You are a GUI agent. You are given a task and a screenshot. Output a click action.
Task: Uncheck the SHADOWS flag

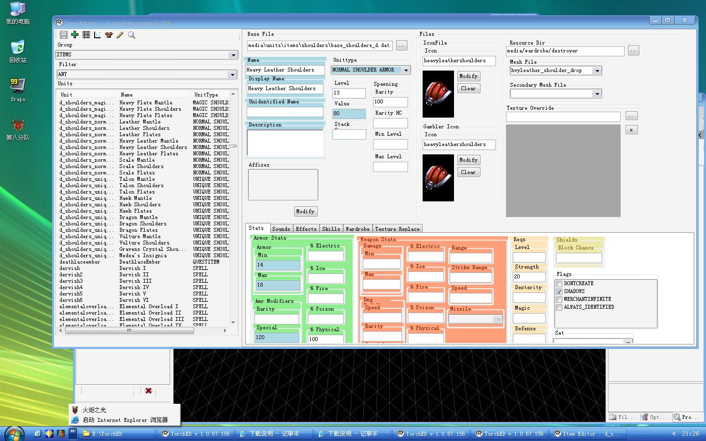pos(559,292)
